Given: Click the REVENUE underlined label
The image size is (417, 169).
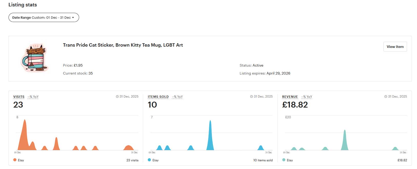Looking at the screenshot, I should click(x=290, y=97).
